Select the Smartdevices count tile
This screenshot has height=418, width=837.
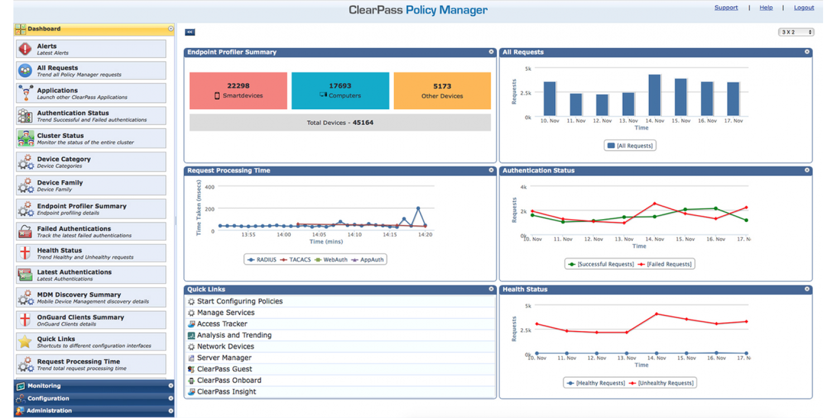point(238,90)
